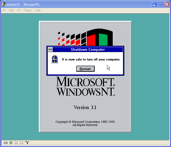Image resolution: width=171 pixels, height=147 pixels.
Task: Open the PC menu
Action: coord(4,10)
